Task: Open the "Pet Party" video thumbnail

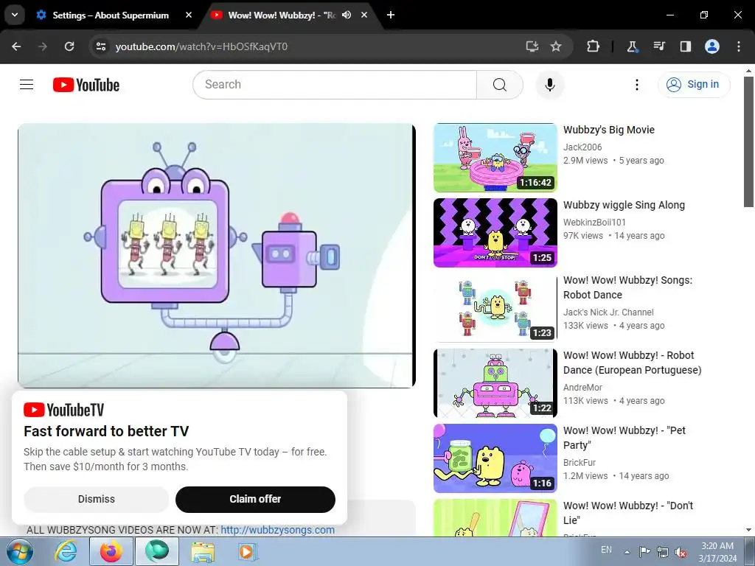Action: point(495,458)
